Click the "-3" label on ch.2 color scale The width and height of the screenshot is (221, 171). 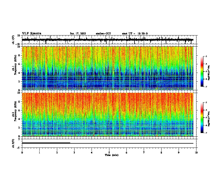[206, 103]
